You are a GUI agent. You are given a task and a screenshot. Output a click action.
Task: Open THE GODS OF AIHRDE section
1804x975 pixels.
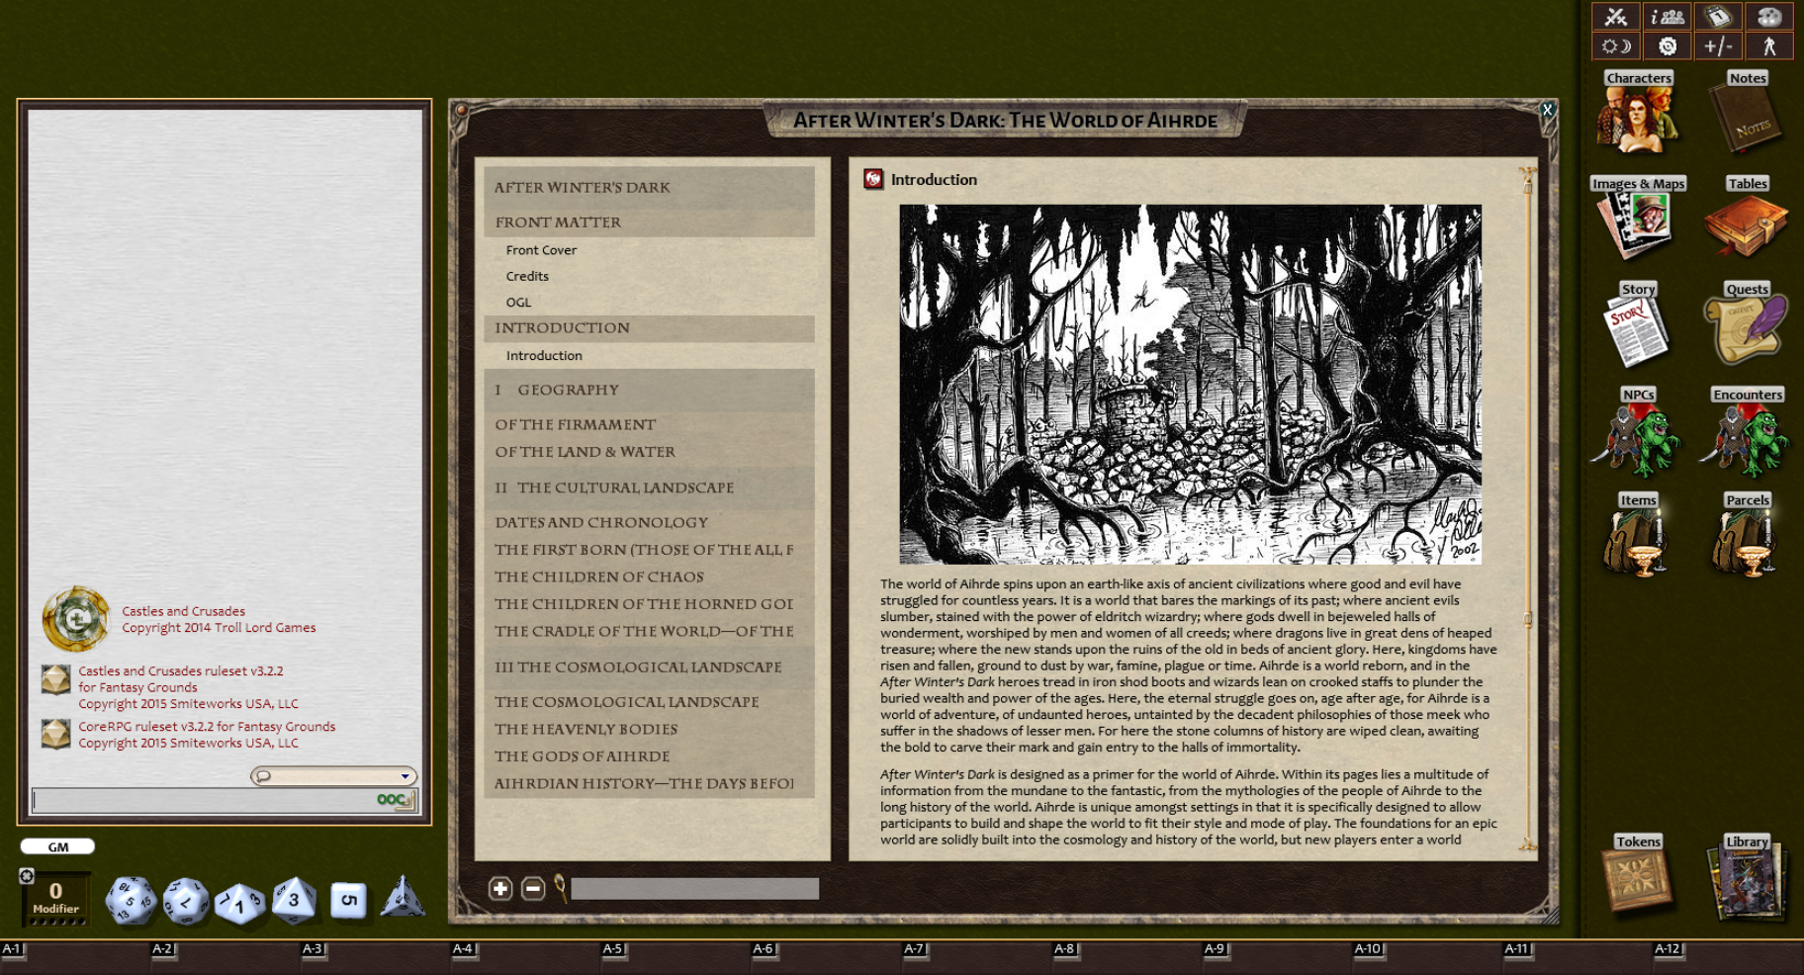[649, 756]
